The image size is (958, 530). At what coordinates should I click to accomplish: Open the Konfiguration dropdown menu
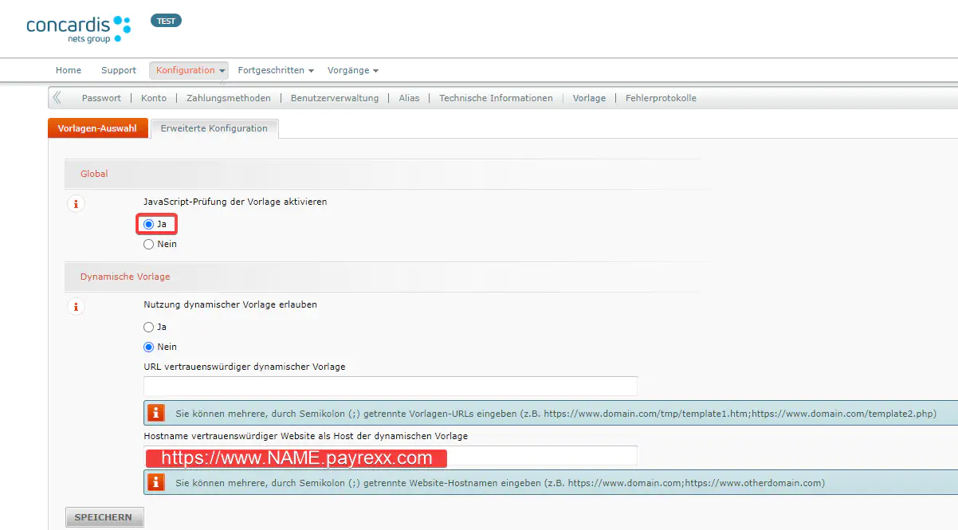click(x=188, y=70)
